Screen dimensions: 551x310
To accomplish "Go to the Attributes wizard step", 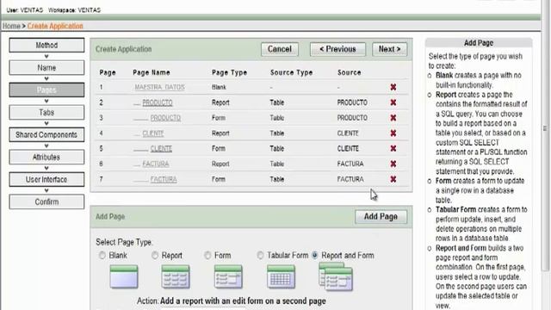I will [46, 157].
